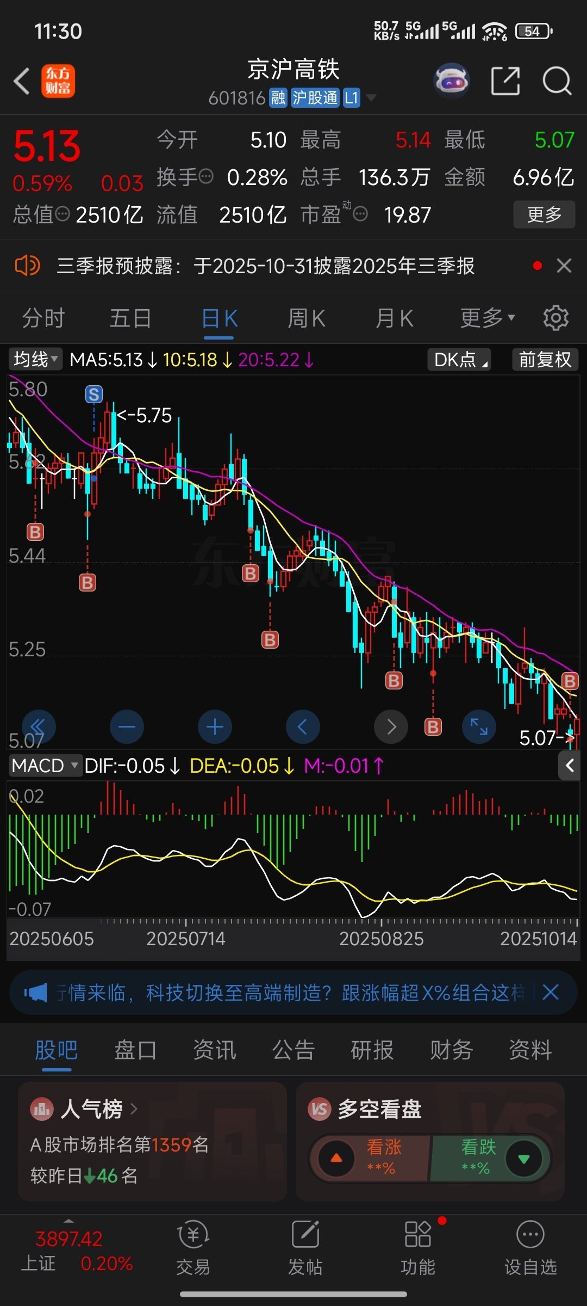Open 功能 functions icon
This screenshot has height=1306, width=587.
[418, 1248]
